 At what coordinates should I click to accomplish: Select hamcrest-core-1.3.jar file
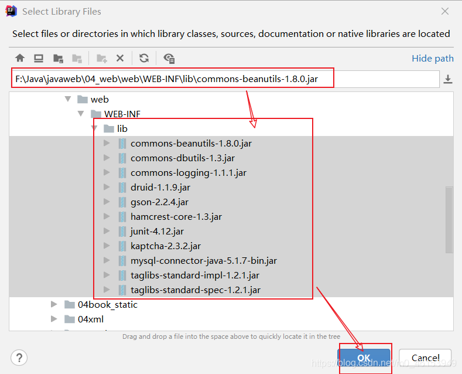coord(231,216)
